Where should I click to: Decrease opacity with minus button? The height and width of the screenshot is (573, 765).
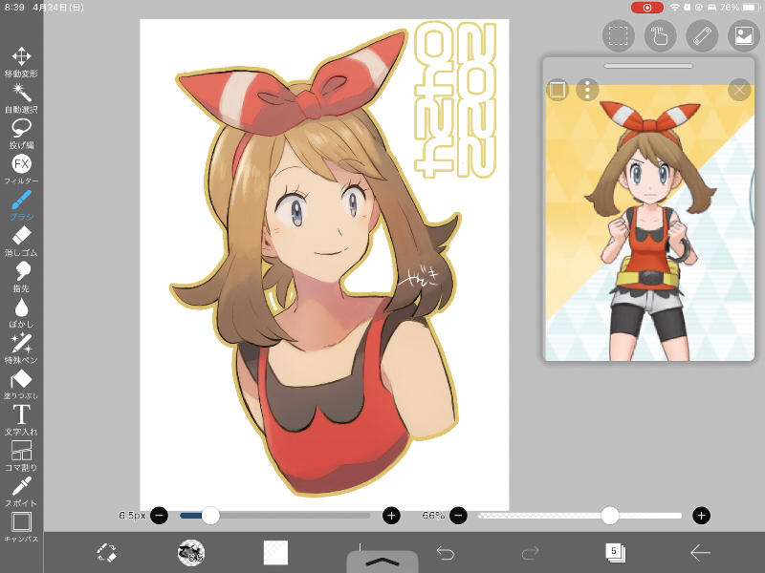(458, 515)
